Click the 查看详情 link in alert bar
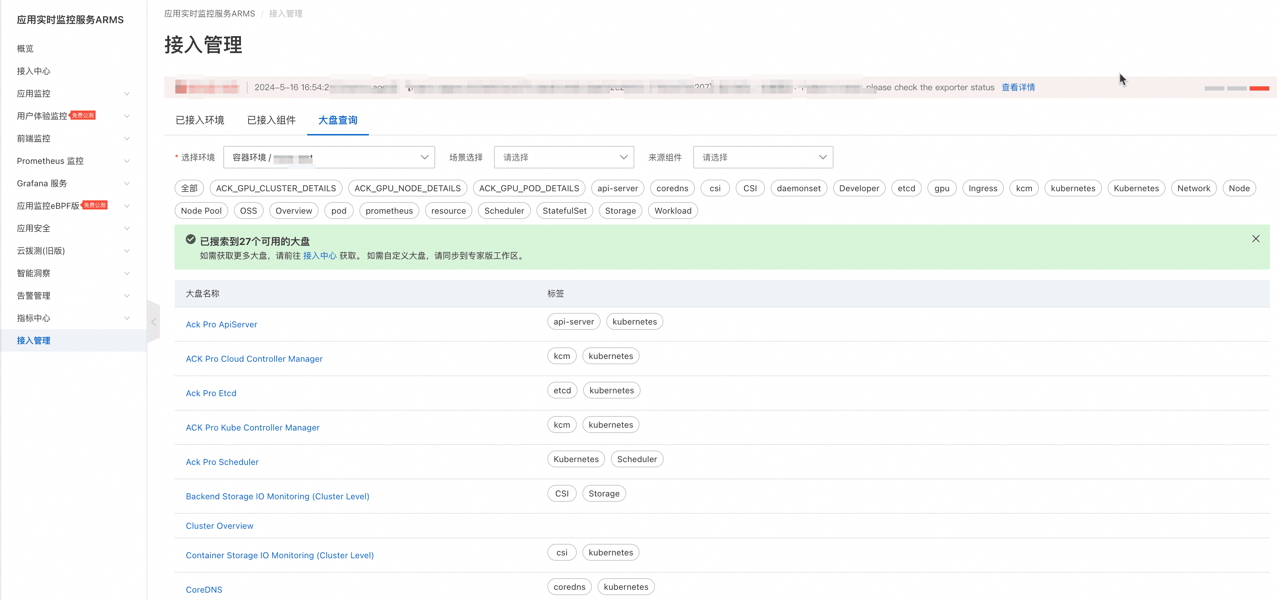 [x=1018, y=87]
